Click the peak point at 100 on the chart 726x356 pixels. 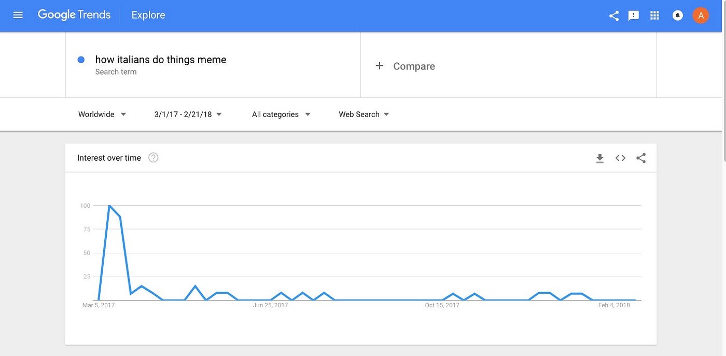coord(109,206)
